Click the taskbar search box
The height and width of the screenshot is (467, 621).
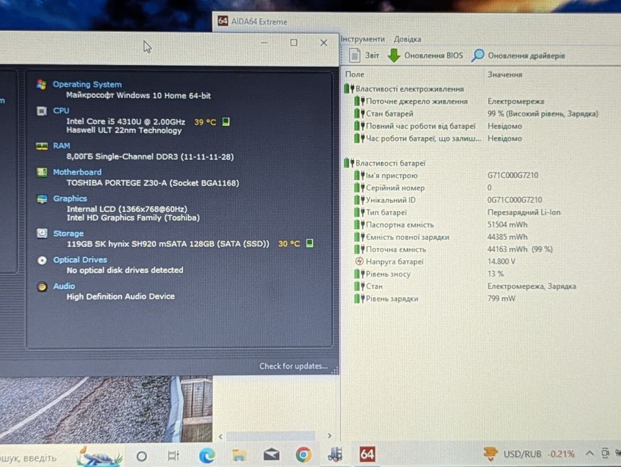tap(61, 457)
